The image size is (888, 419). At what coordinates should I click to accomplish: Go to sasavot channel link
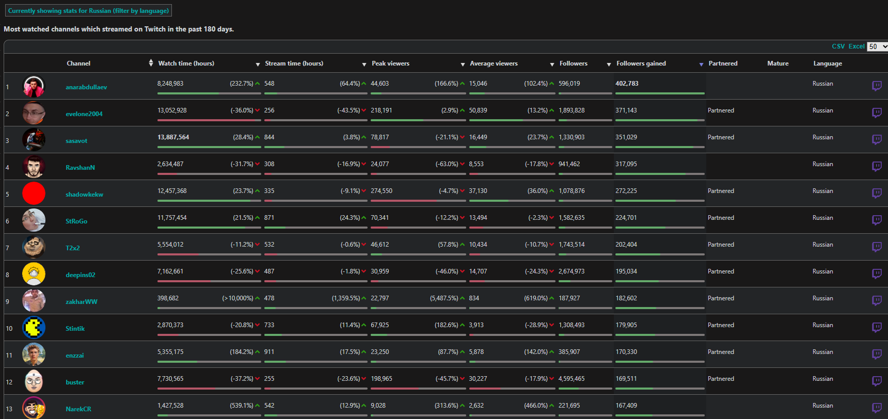[x=76, y=141]
